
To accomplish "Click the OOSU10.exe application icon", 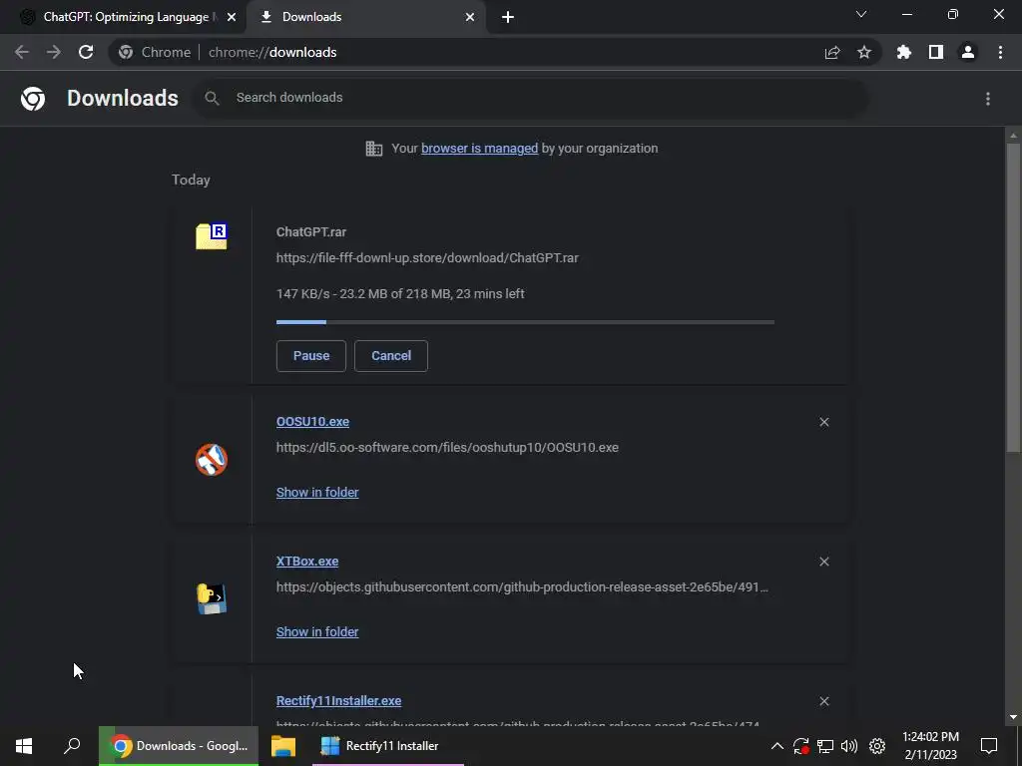I will pyautogui.click(x=212, y=460).
